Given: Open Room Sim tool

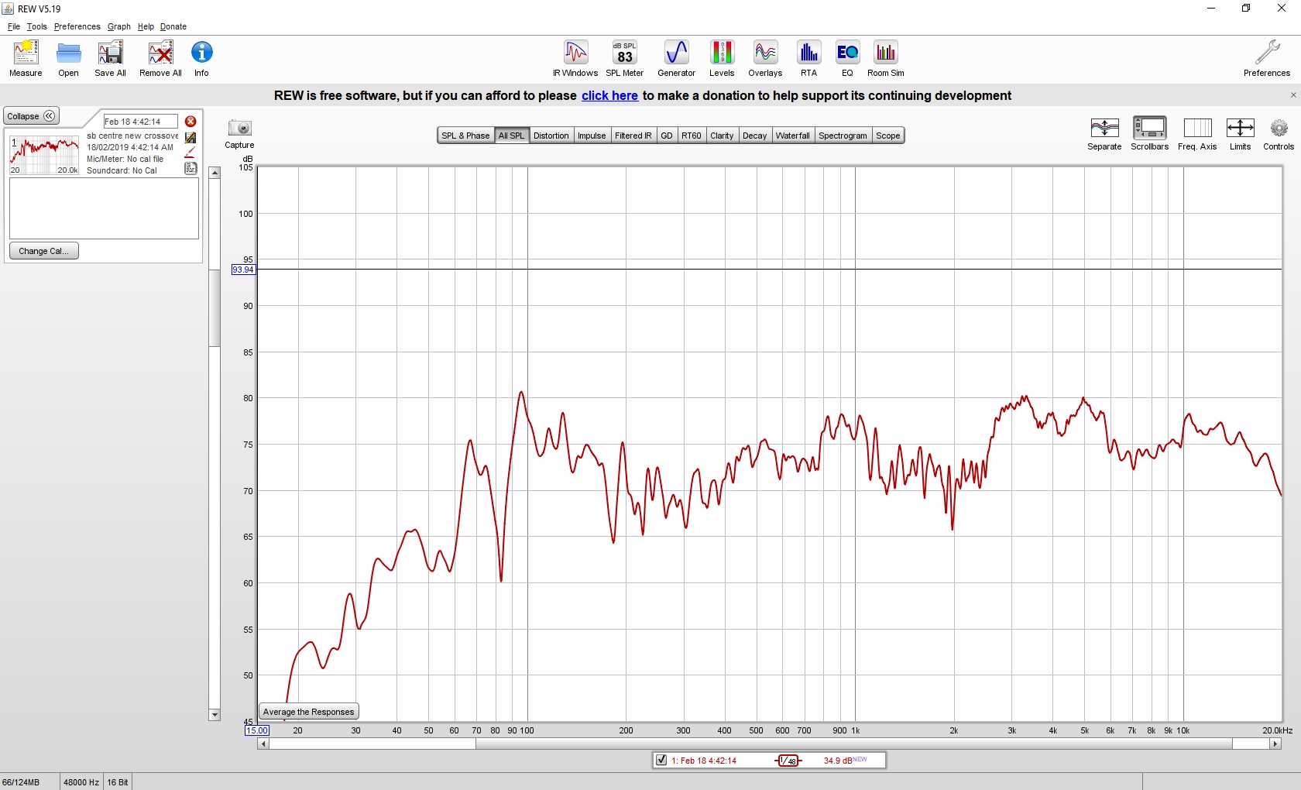Looking at the screenshot, I should pyautogui.click(x=885, y=59).
